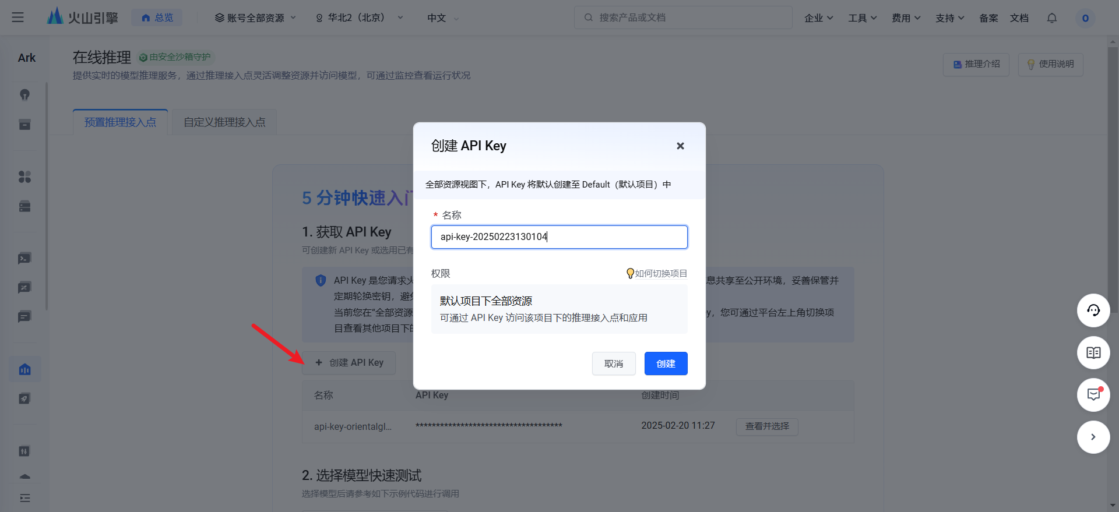Open the user avatar account menu

coord(1085,18)
